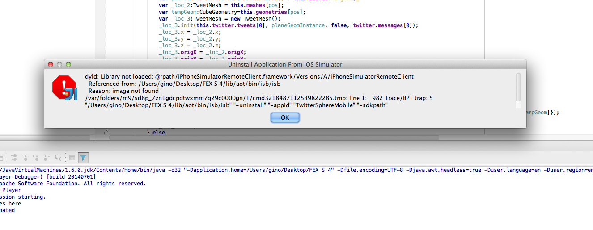Toggle the blue funnel filter icon
This screenshot has width=593, height=230.
(x=83, y=158)
